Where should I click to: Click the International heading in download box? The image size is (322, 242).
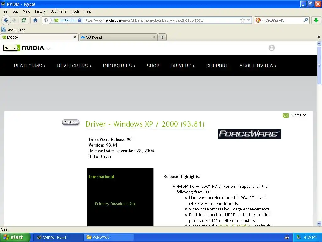tap(102, 177)
